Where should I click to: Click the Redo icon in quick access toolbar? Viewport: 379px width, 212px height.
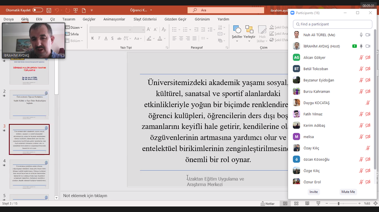click(x=67, y=10)
